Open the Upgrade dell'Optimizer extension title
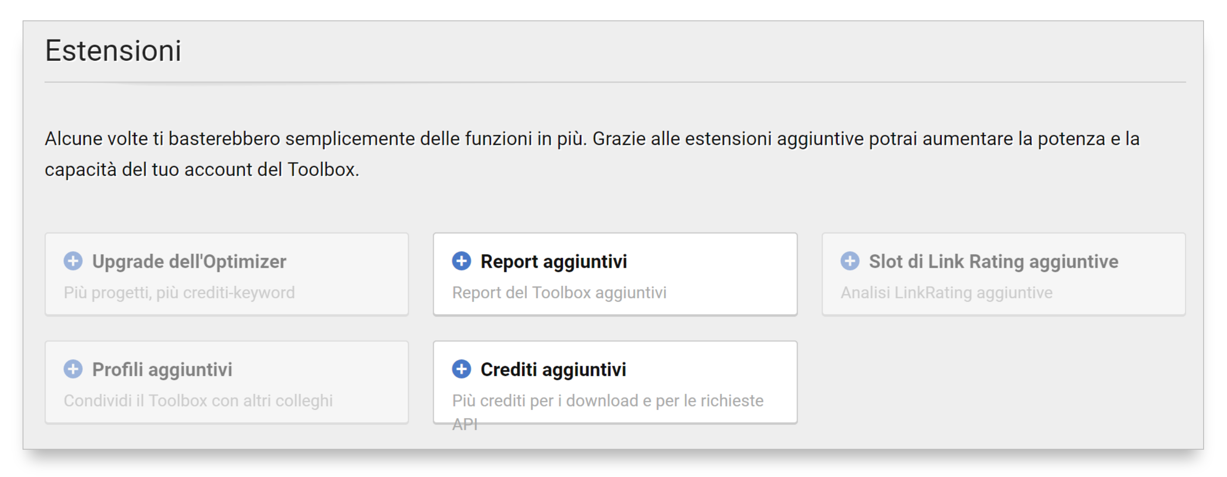The height and width of the screenshot is (477, 1227). (x=189, y=261)
